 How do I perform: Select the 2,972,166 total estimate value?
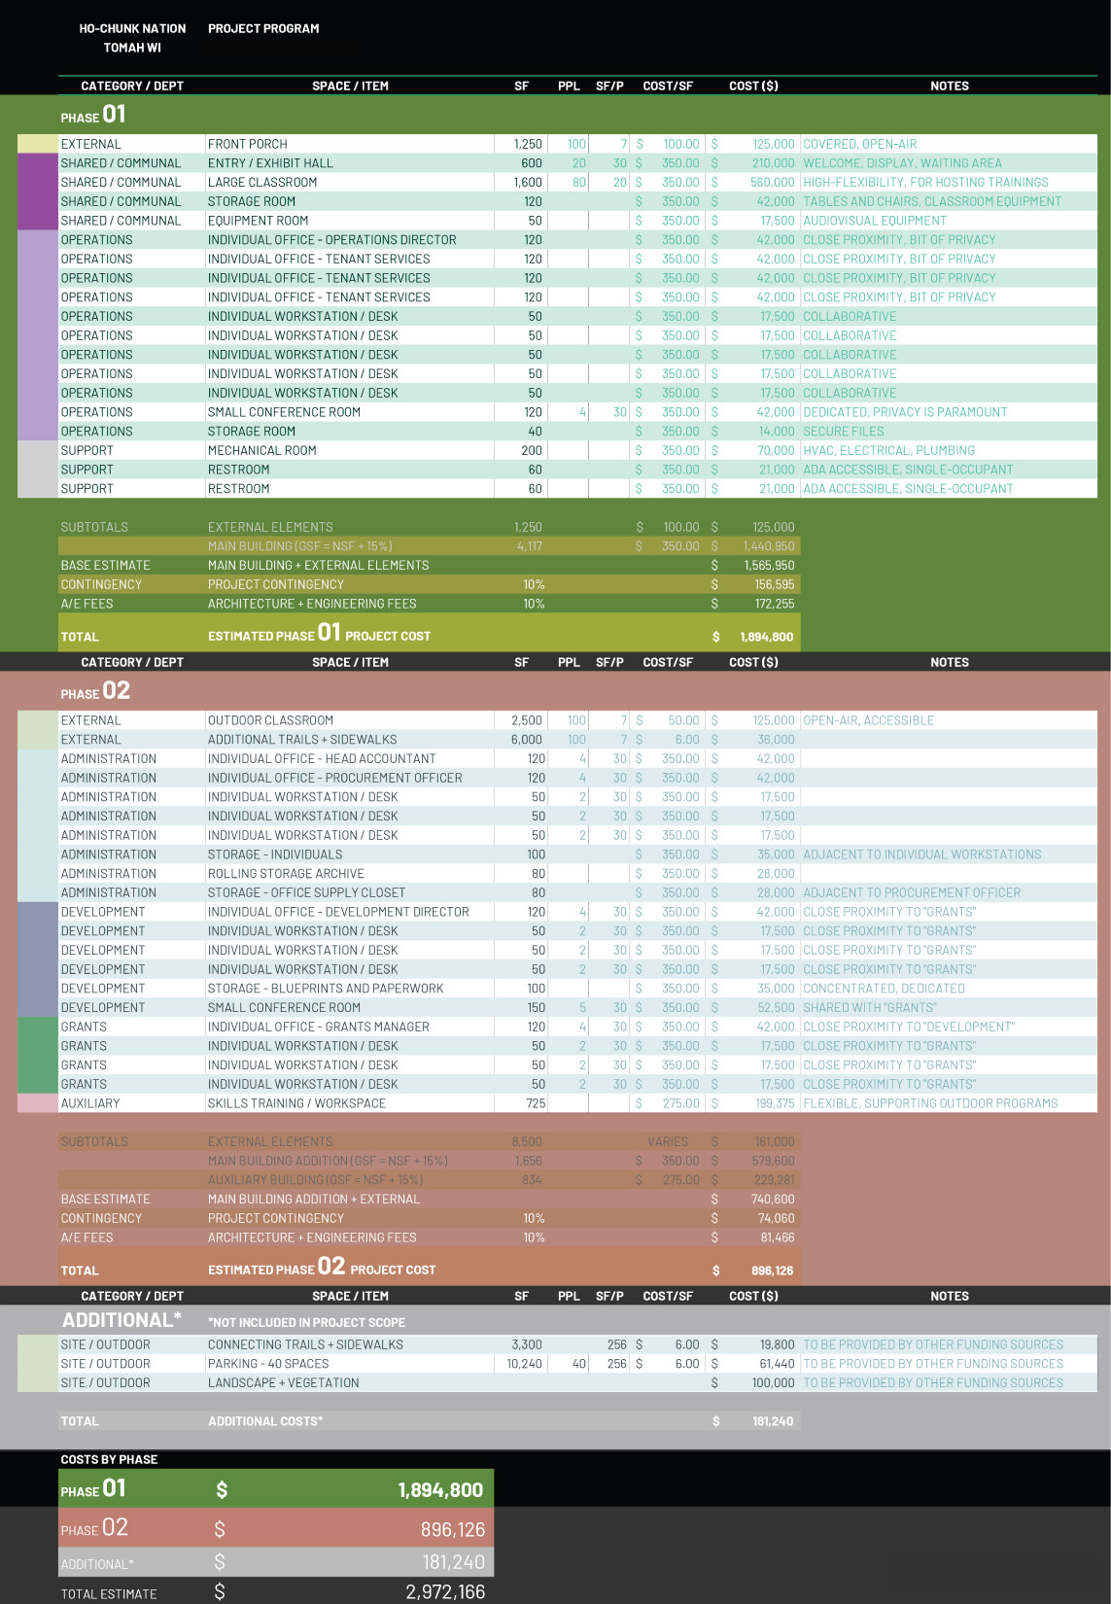coord(444,1591)
